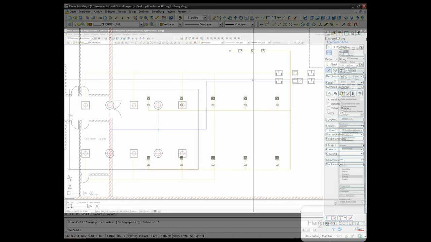Viewport: 431px width, 242px height.
Task: Click the Block einfügen < button
Action: [344, 164]
